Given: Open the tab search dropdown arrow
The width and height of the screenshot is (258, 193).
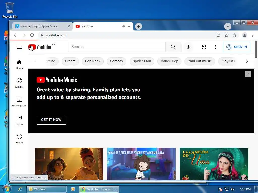Looking at the screenshot, I should click(x=228, y=26).
